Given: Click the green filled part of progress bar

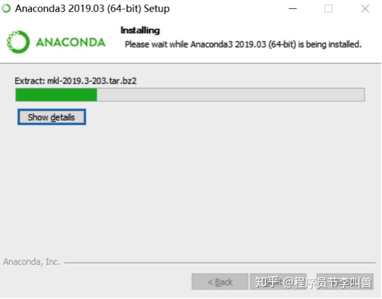Looking at the screenshot, I should coord(56,95).
